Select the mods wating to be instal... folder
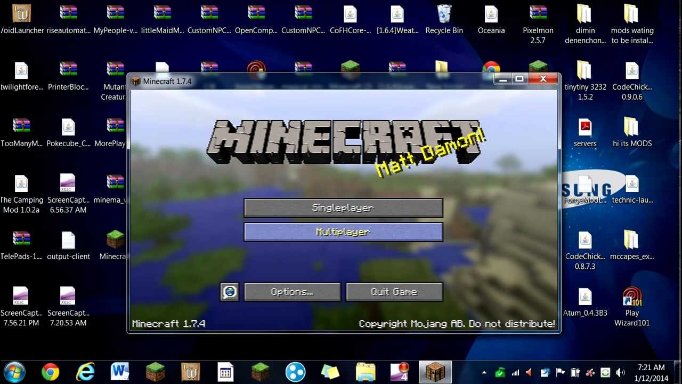The image size is (682, 384). coord(632,24)
